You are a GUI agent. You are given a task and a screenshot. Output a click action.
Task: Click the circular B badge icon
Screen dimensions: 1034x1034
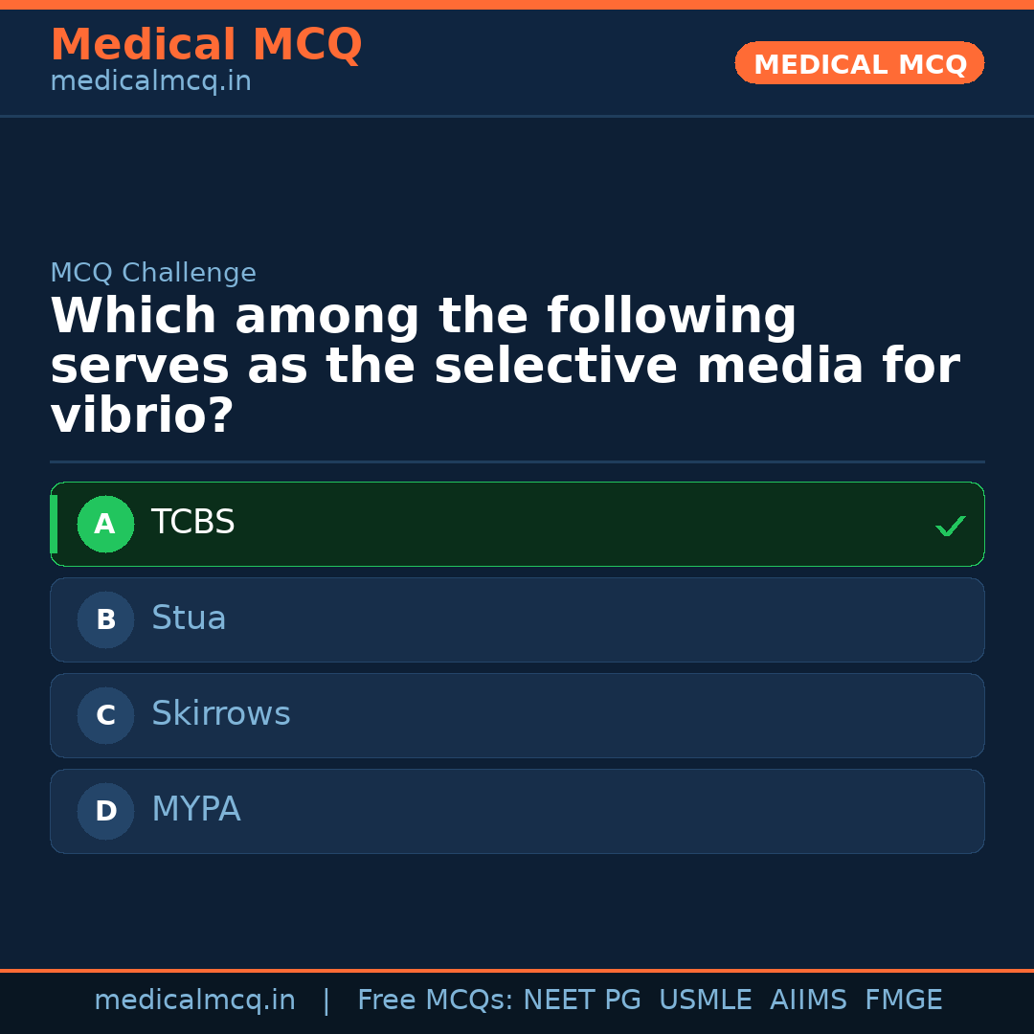[x=105, y=619]
